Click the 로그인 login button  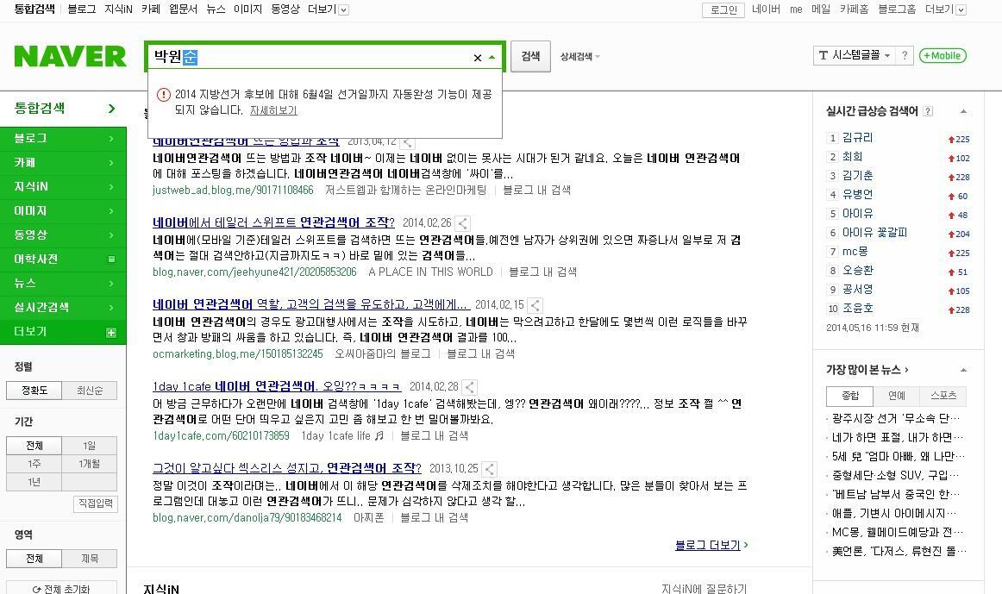(723, 9)
